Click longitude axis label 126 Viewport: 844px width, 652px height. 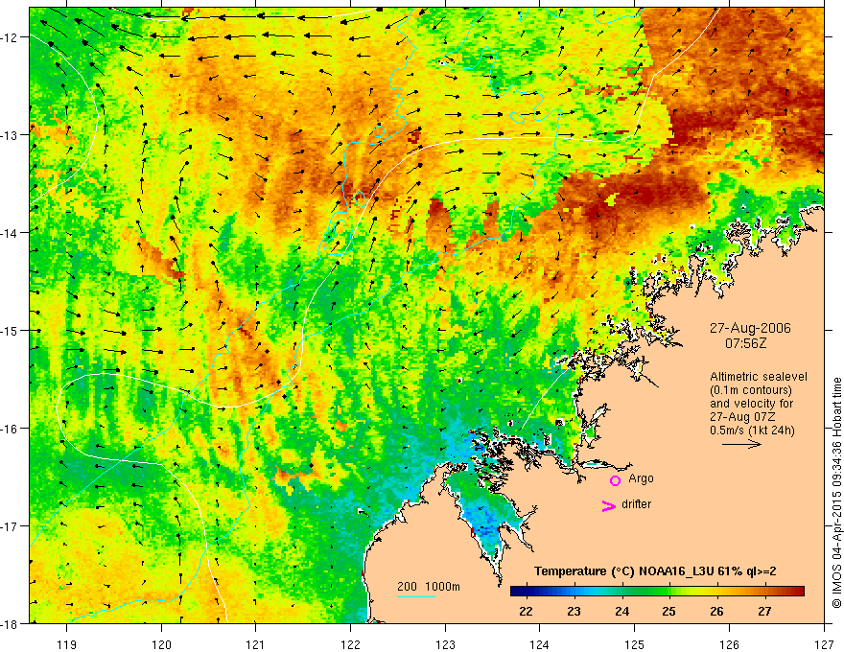[x=729, y=644]
